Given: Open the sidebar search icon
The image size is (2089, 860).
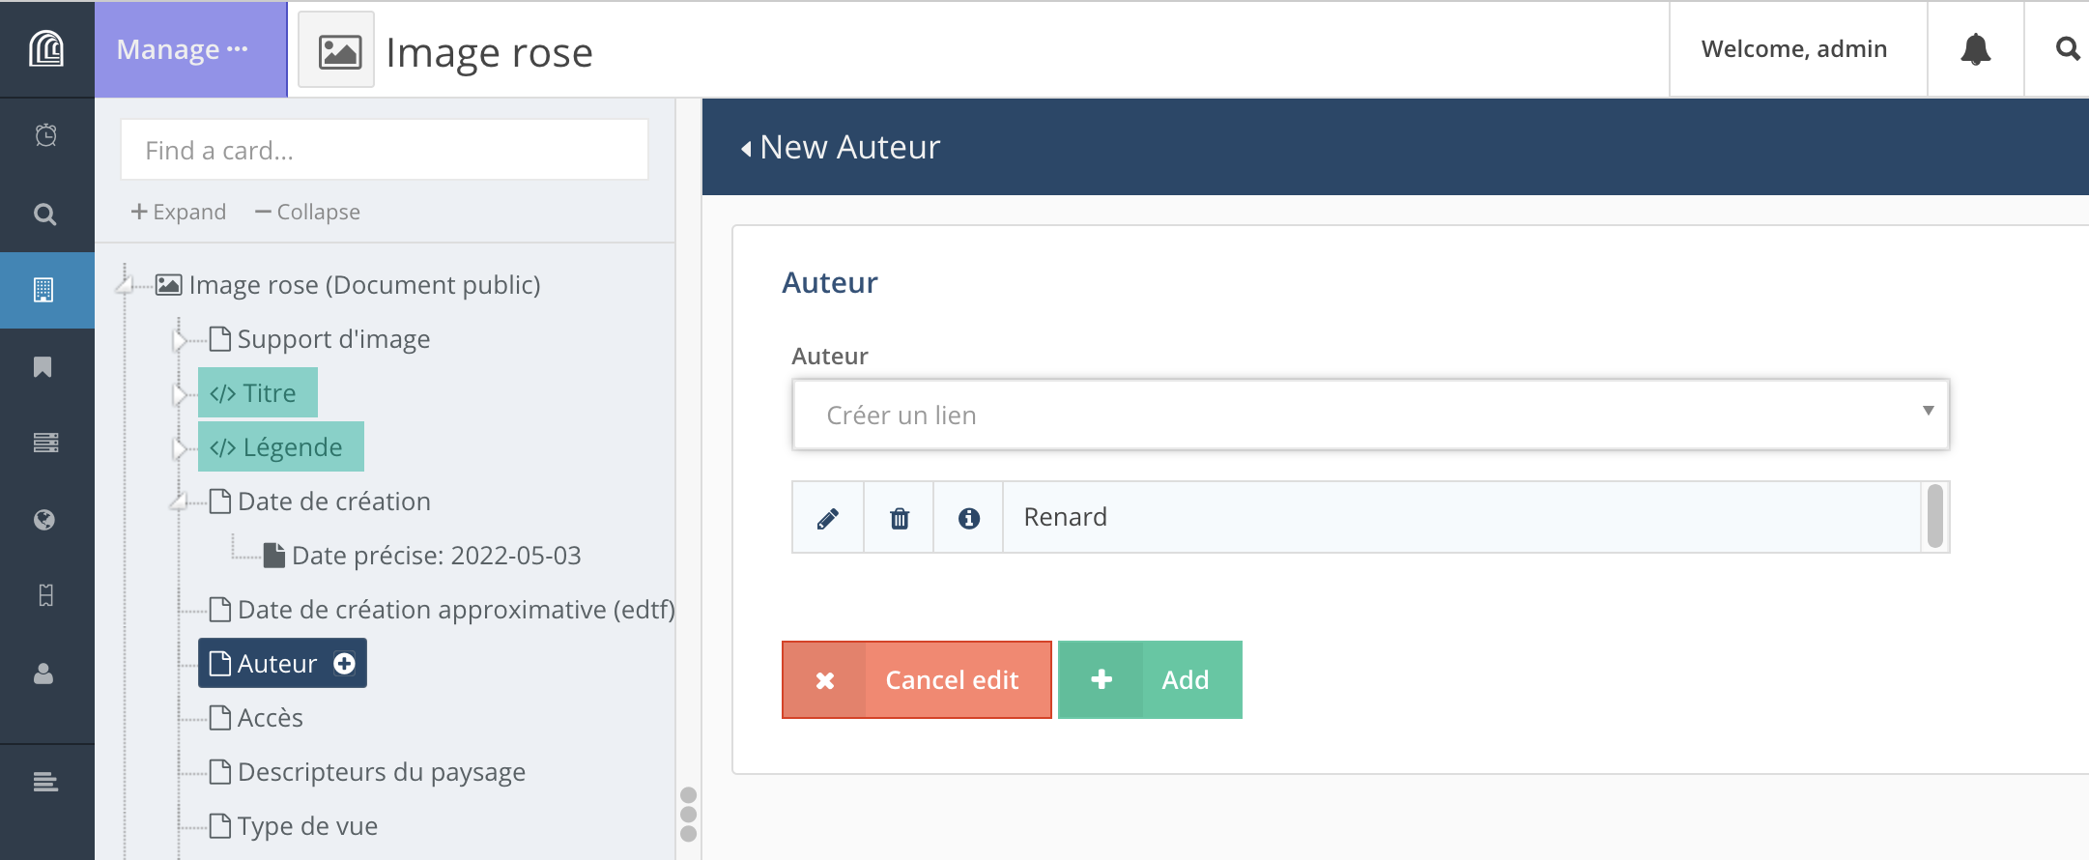Looking at the screenshot, I should (45, 214).
